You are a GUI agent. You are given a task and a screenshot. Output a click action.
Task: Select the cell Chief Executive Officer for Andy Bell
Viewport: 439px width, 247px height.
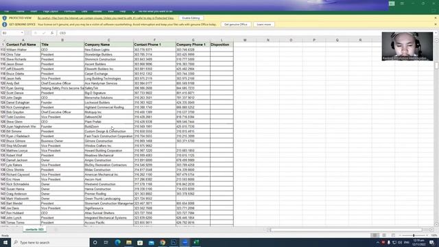(62, 83)
